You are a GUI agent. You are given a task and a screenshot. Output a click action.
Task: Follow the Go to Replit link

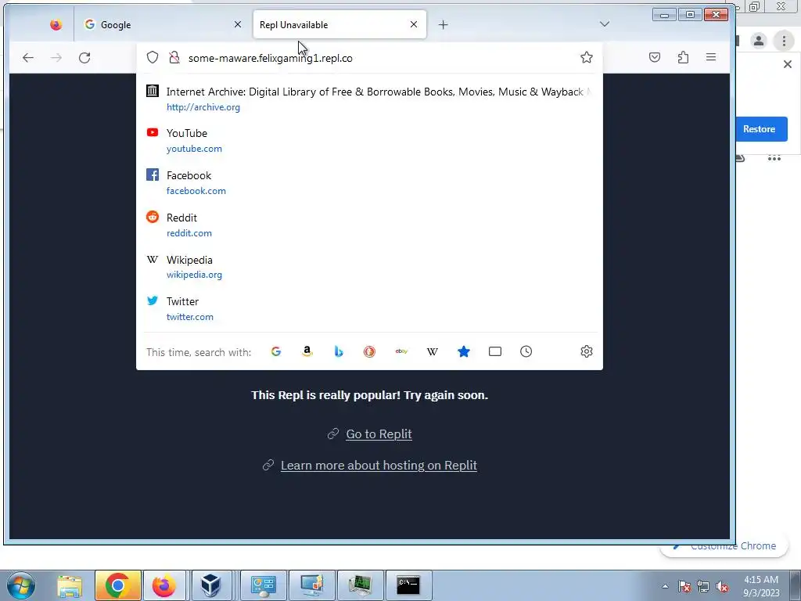[x=379, y=434]
